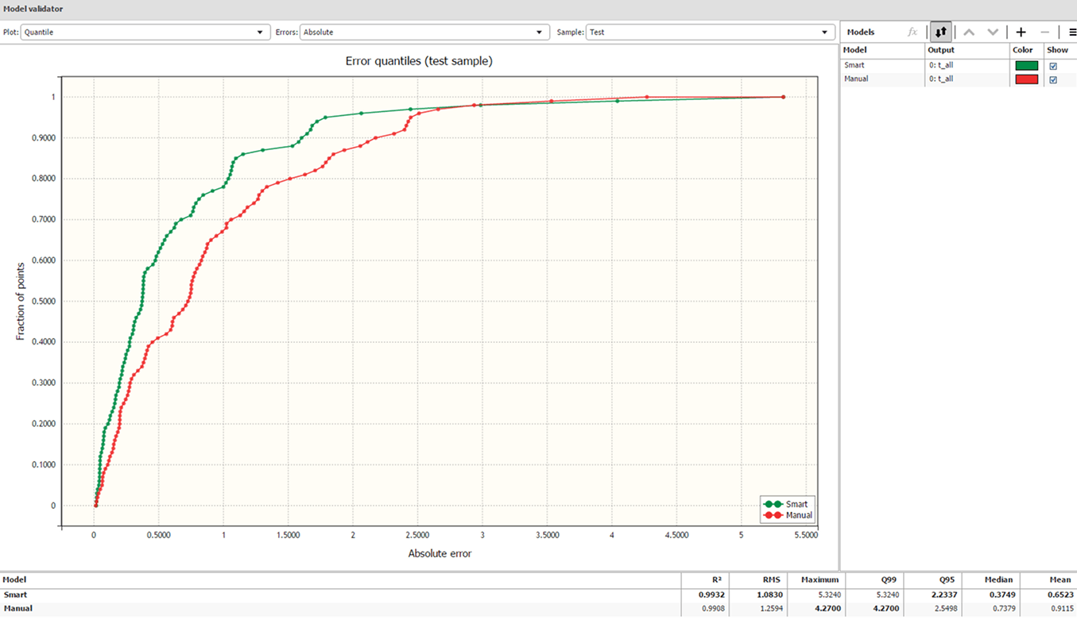This screenshot has height=635, width=1077.
Task: Click the Manual model's output cell
Action: click(966, 79)
